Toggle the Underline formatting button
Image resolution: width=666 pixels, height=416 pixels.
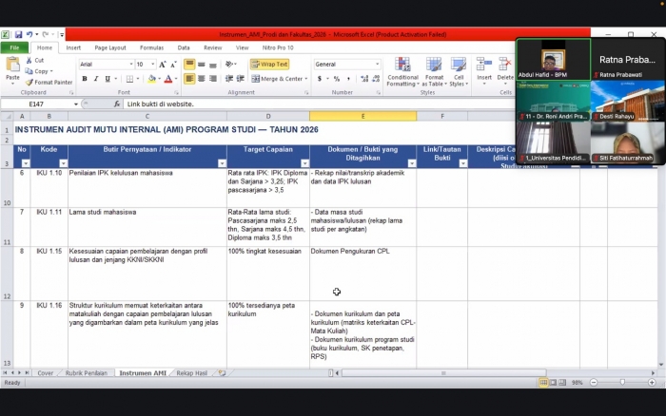click(108, 79)
